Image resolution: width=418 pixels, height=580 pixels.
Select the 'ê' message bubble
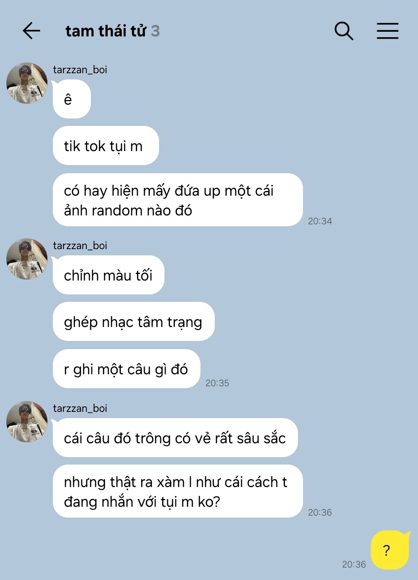72,99
